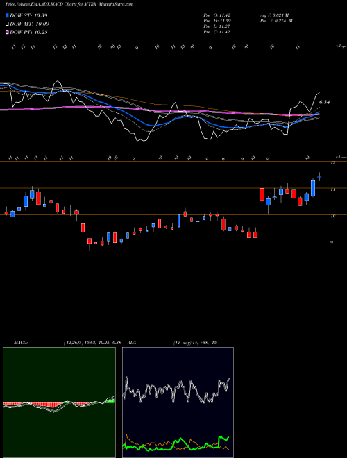
Task: Click the blue DOW ST legend swatch
Action: tap(7, 15)
